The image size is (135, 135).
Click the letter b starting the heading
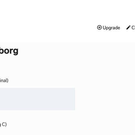[x=1, y=50]
